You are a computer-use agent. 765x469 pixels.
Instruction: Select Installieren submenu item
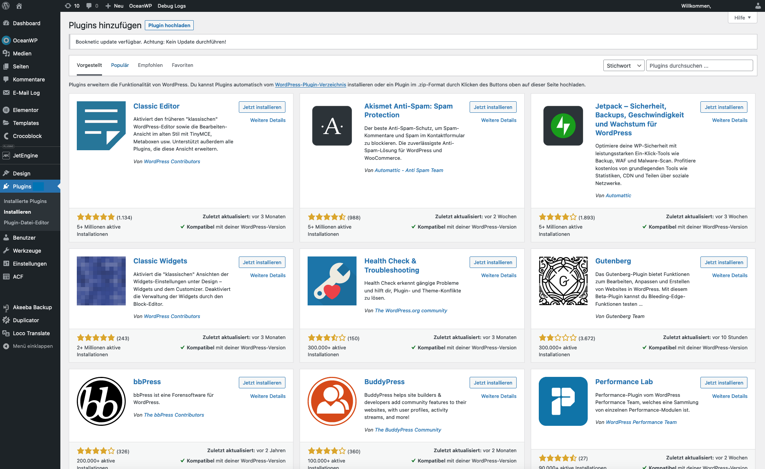pos(17,212)
